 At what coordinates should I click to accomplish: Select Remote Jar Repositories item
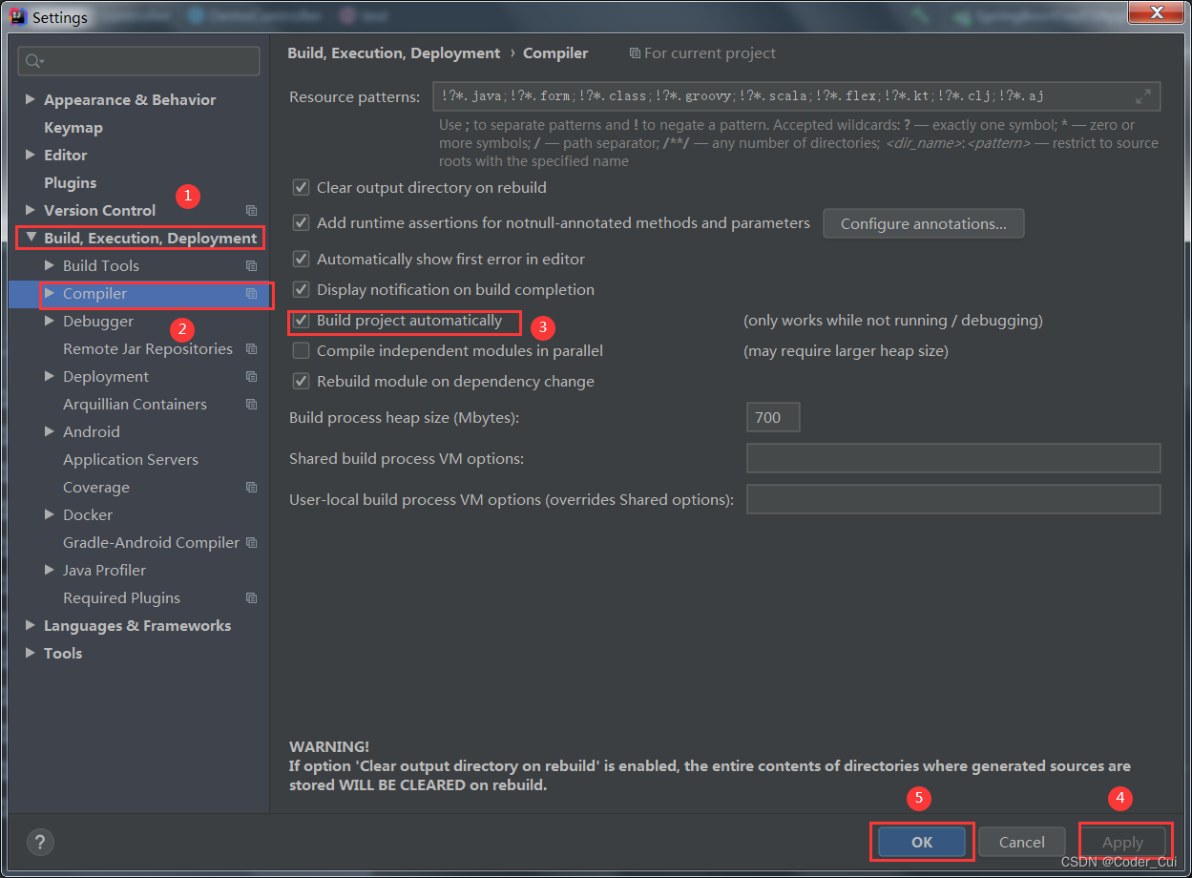pos(148,349)
